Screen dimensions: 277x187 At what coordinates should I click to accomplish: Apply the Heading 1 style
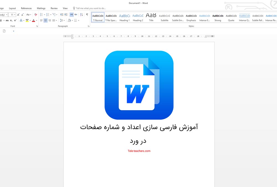click(125, 17)
